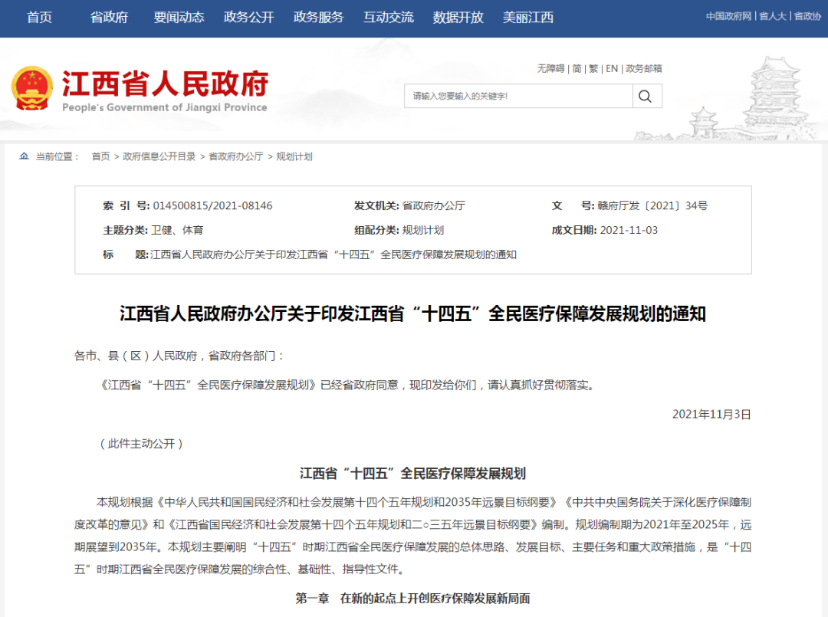The height and width of the screenshot is (617, 828).
Task: Click the home icon beside 当前位置
Action: (x=24, y=156)
